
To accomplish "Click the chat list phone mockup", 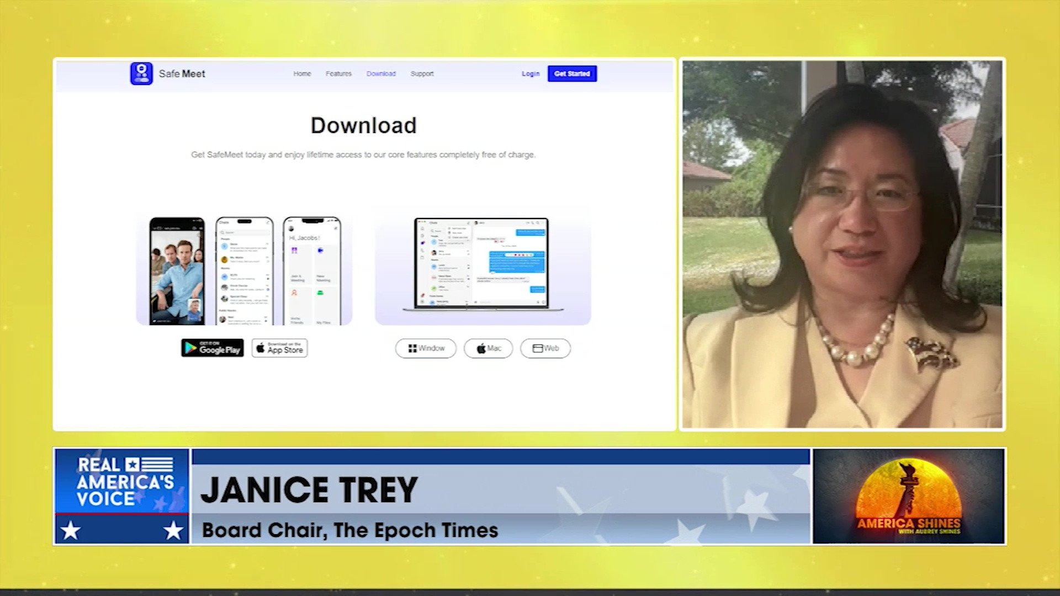I will click(245, 270).
